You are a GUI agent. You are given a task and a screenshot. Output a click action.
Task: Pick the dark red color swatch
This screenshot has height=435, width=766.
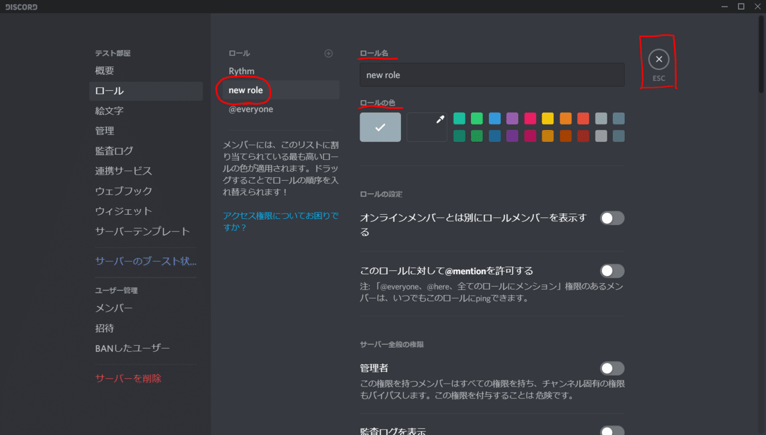point(583,136)
